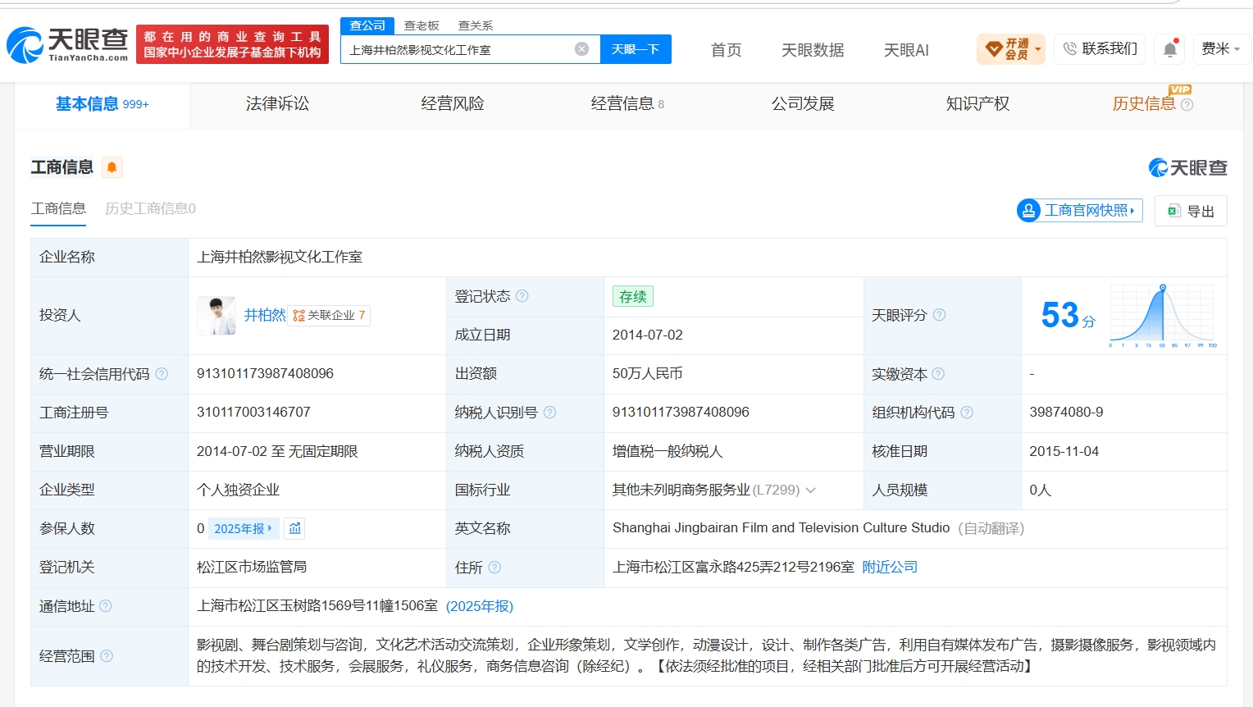The height and width of the screenshot is (707, 1253).
Task: Click the registration number 310117003146707
Action: tap(253, 413)
